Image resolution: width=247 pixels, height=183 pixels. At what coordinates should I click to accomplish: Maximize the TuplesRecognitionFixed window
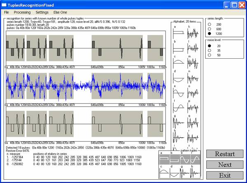click(234, 5)
